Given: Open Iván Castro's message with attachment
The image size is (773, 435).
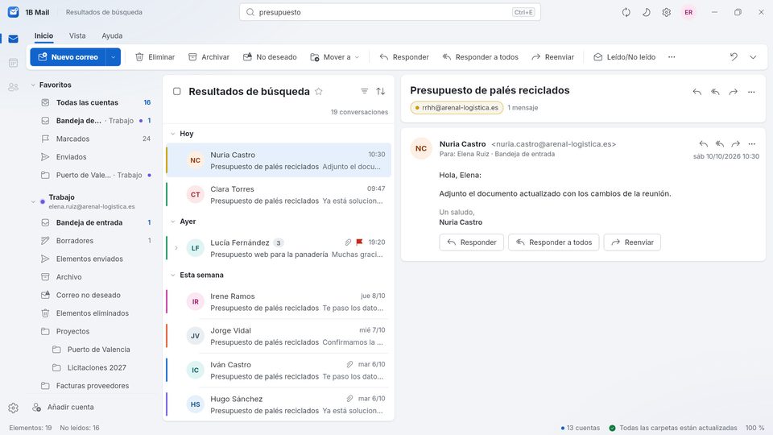Looking at the screenshot, I should pyautogui.click(x=279, y=371).
